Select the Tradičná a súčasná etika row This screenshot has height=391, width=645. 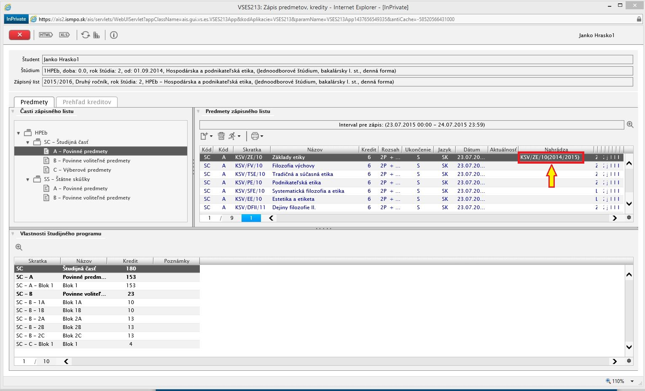tap(411, 174)
